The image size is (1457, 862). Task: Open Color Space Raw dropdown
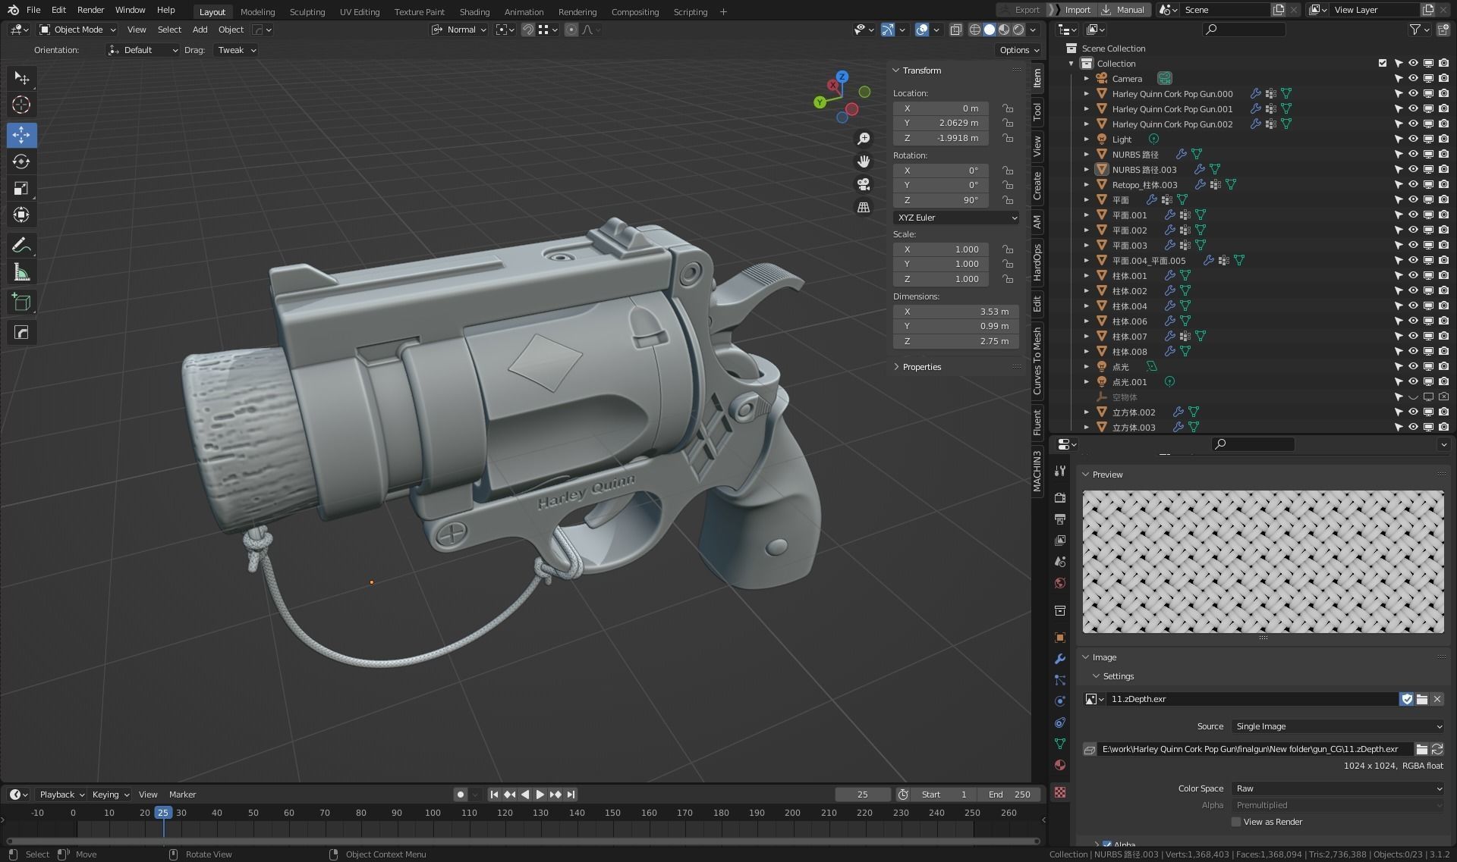coord(1337,788)
